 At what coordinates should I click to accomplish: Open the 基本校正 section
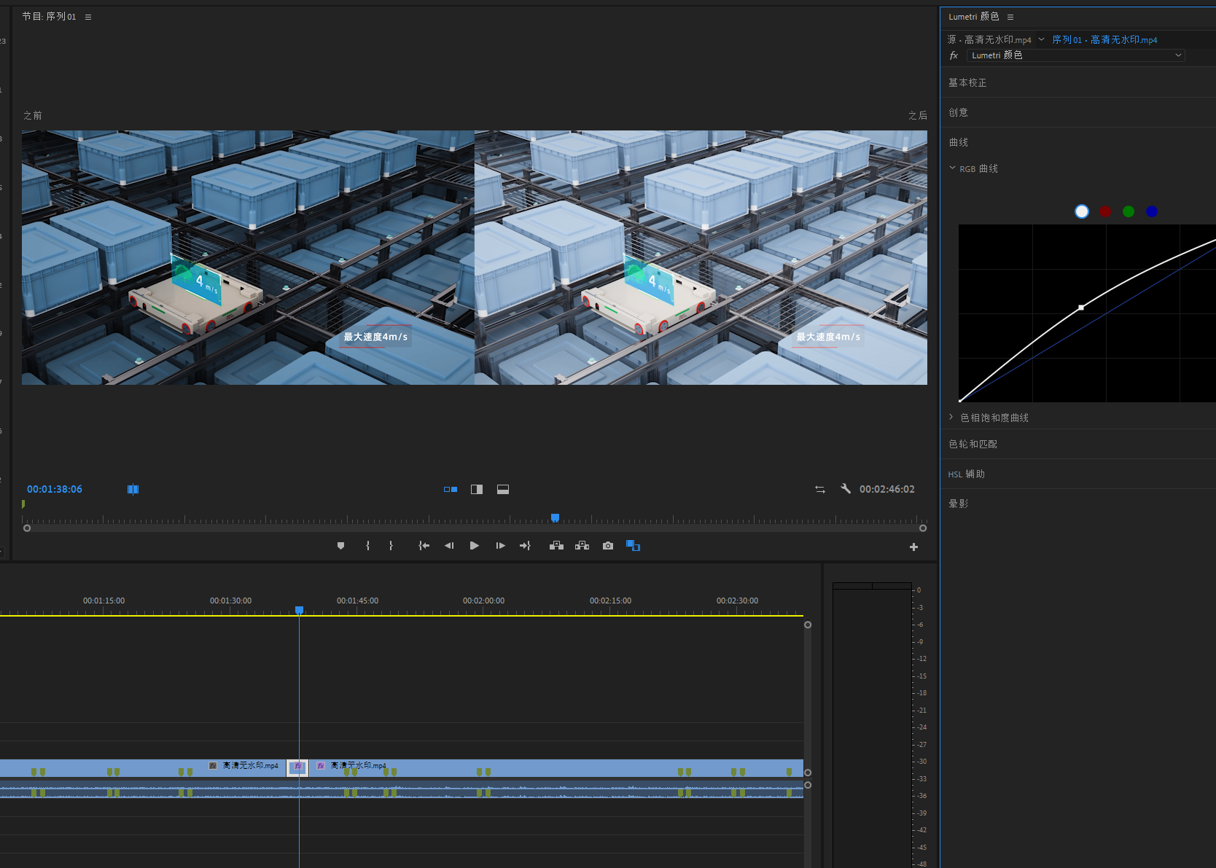click(x=967, y=83)
